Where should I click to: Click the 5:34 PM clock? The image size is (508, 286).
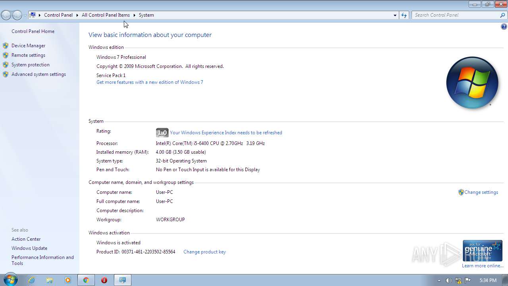coord(488,280)
